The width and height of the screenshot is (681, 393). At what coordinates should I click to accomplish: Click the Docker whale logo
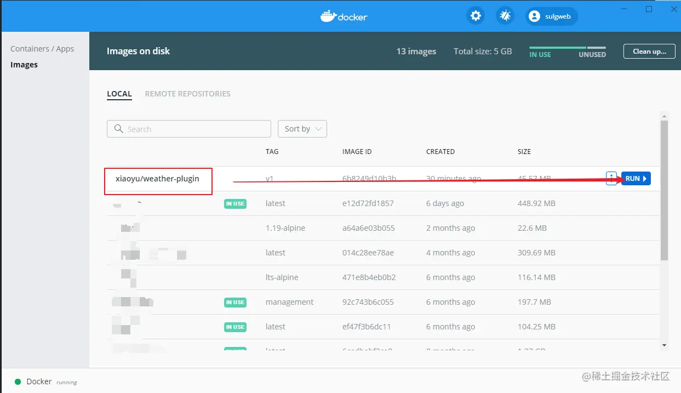pos(344,16)
